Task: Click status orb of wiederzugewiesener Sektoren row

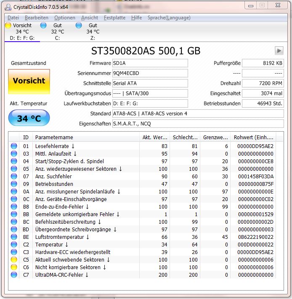Action: pyautogui.click(x=14, y=169)
